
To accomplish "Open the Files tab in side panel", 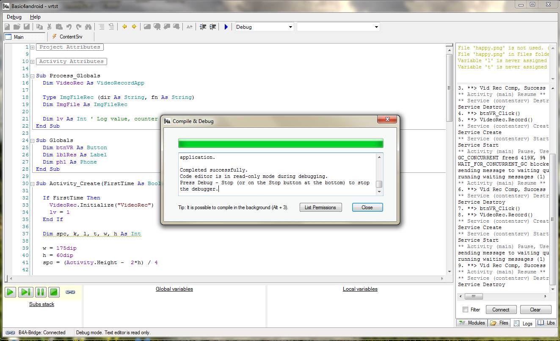I will point(499,323).
